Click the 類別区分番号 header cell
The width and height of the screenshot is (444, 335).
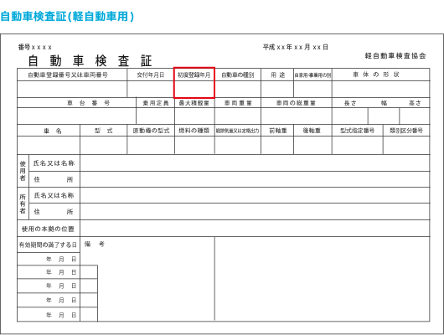tap(406, 131)
